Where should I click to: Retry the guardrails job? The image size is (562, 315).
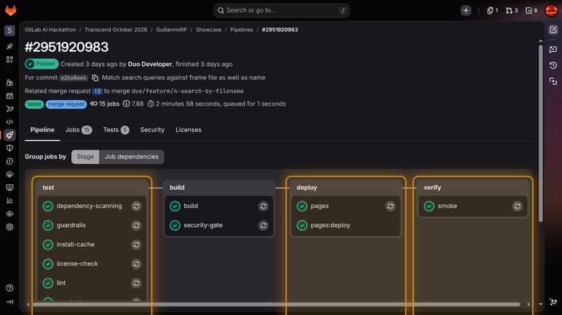click(136, 225)
